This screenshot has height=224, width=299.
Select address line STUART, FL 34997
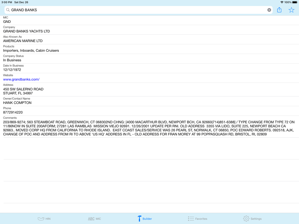click(18, 93)
